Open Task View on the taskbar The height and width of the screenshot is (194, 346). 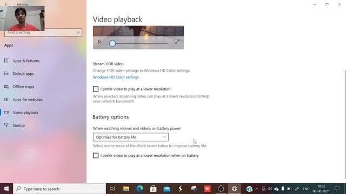coord(112,189)
